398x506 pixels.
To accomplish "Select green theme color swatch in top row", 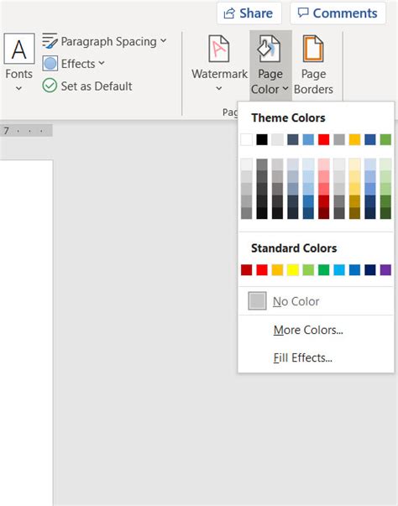I will pyautogui.click(x=385, y=140).
